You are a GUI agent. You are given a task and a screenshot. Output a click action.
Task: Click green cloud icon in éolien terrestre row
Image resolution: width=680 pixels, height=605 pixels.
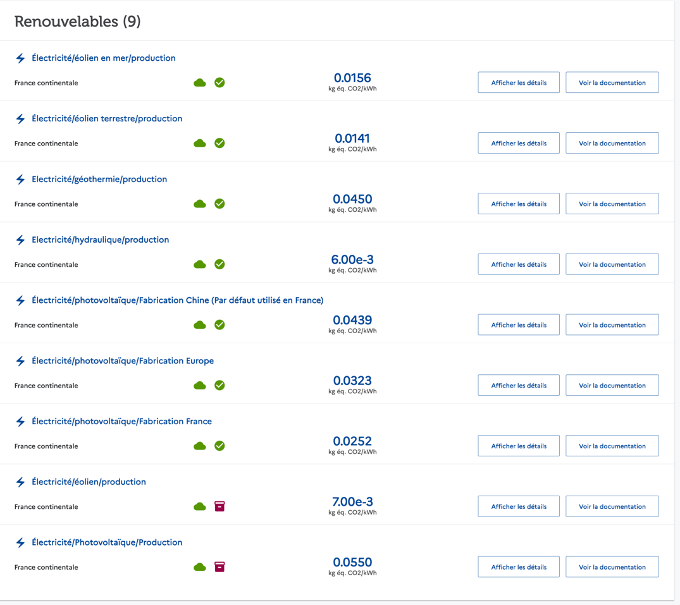tap(200, 144)
